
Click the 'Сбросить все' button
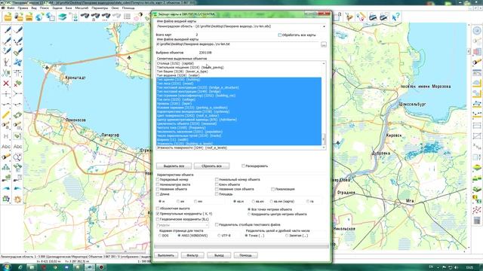click(211, 166)
